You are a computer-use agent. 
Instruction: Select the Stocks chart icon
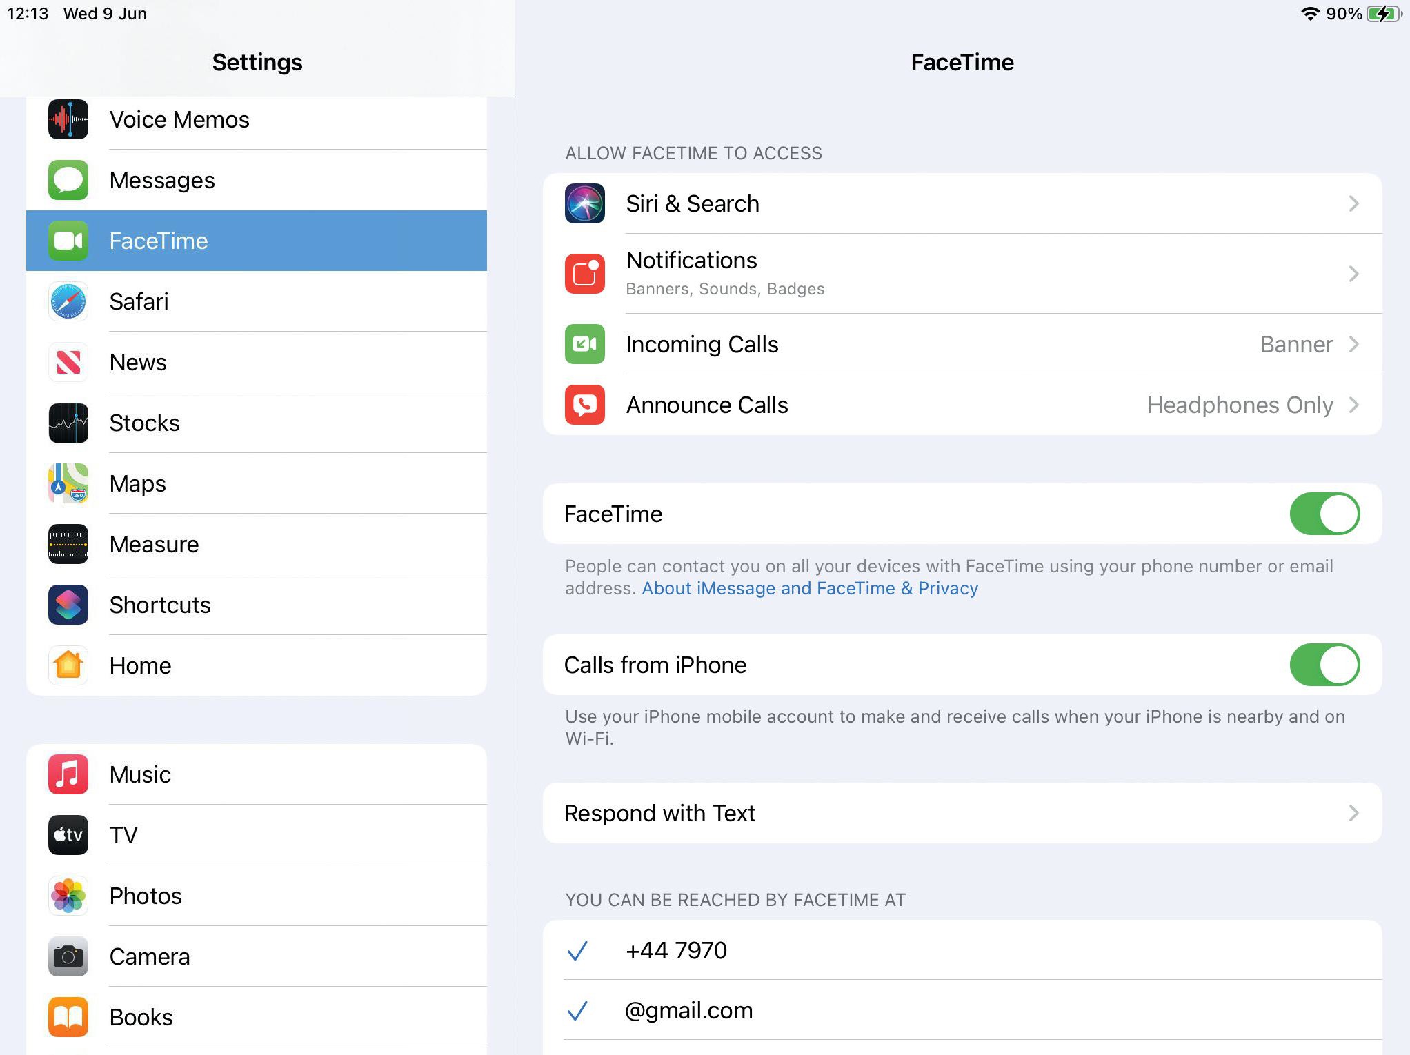pos(68,423)
